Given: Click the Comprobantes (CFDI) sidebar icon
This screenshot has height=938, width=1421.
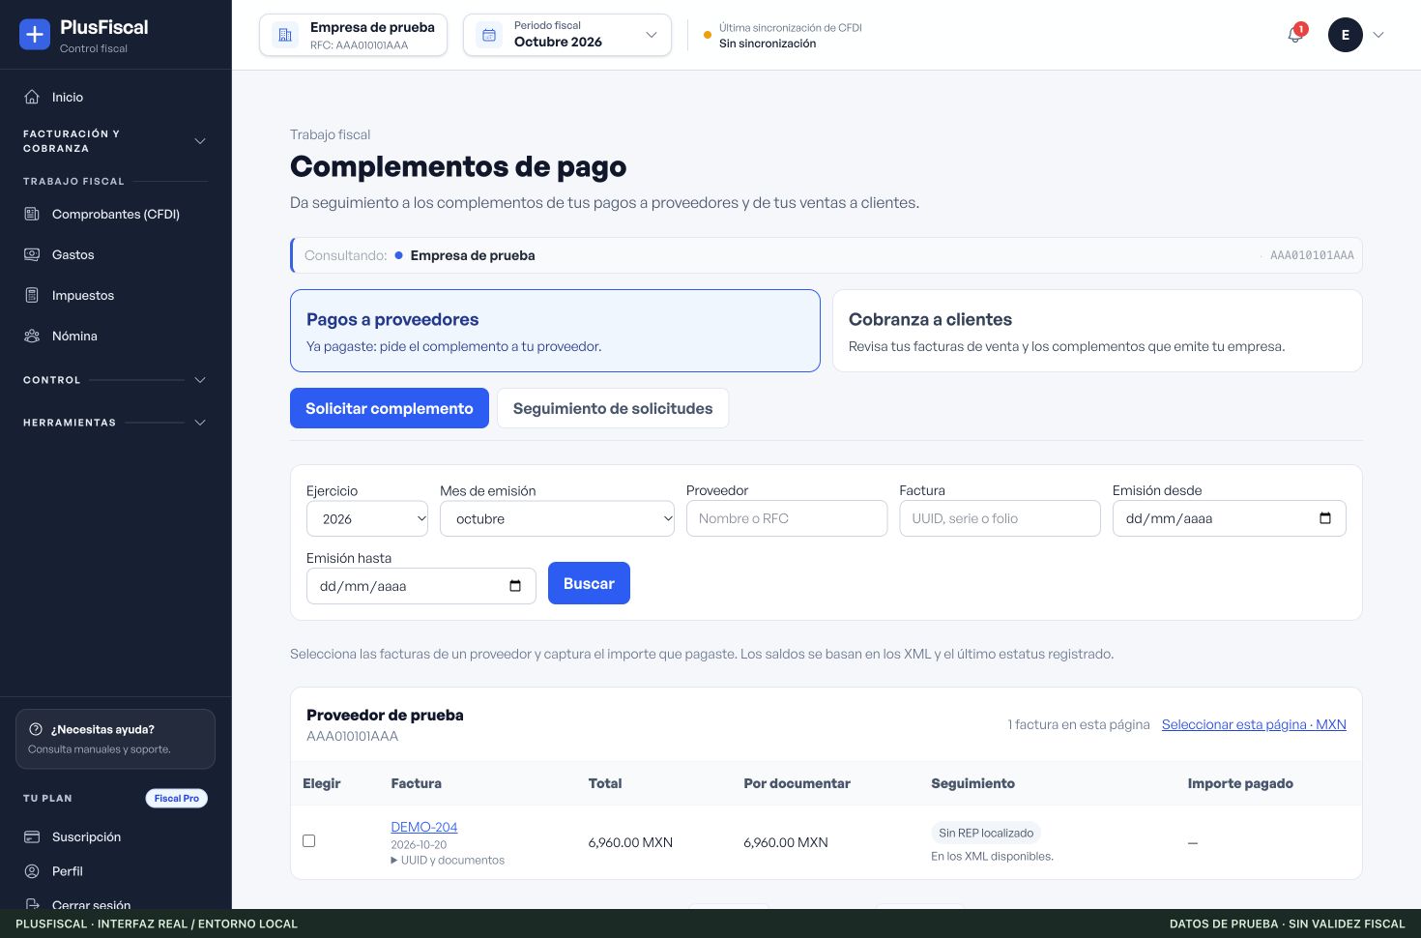Looking at the screenshot, I should coord(32,214).
